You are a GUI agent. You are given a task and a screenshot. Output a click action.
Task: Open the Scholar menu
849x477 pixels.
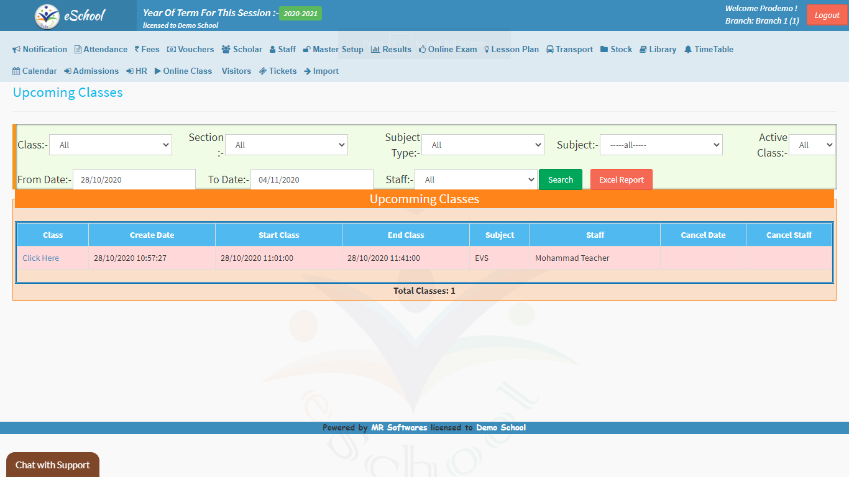click(242, 50)
